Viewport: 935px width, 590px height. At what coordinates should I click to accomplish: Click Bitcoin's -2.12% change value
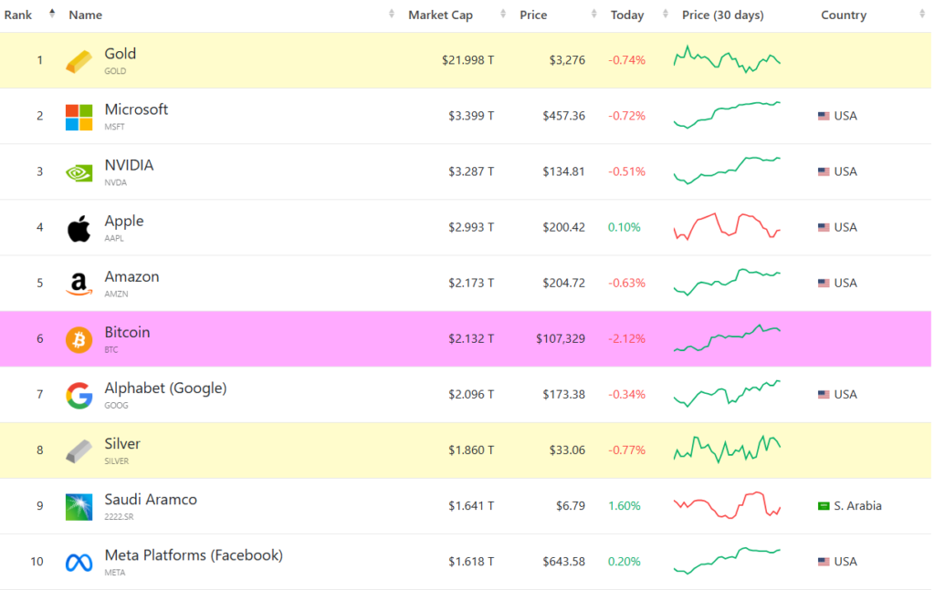(x=626, y=338)
